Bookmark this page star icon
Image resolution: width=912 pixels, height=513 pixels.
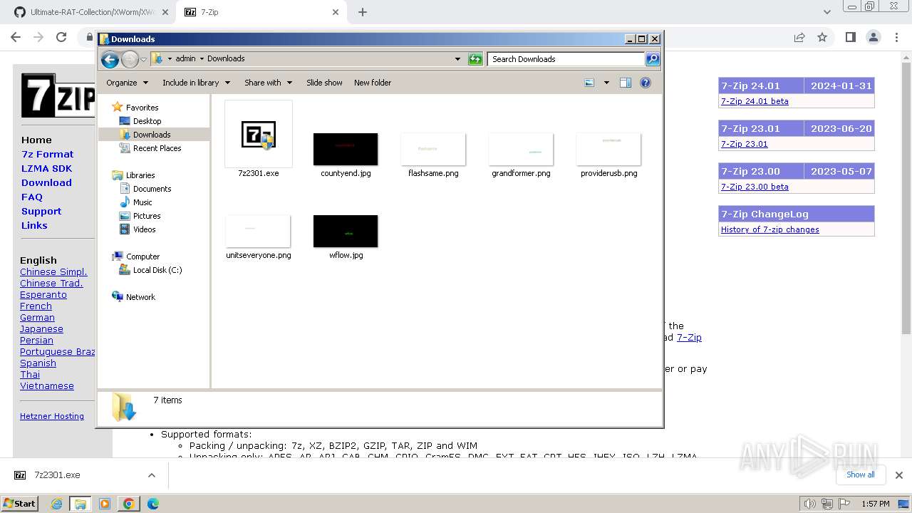click(822, 37)
